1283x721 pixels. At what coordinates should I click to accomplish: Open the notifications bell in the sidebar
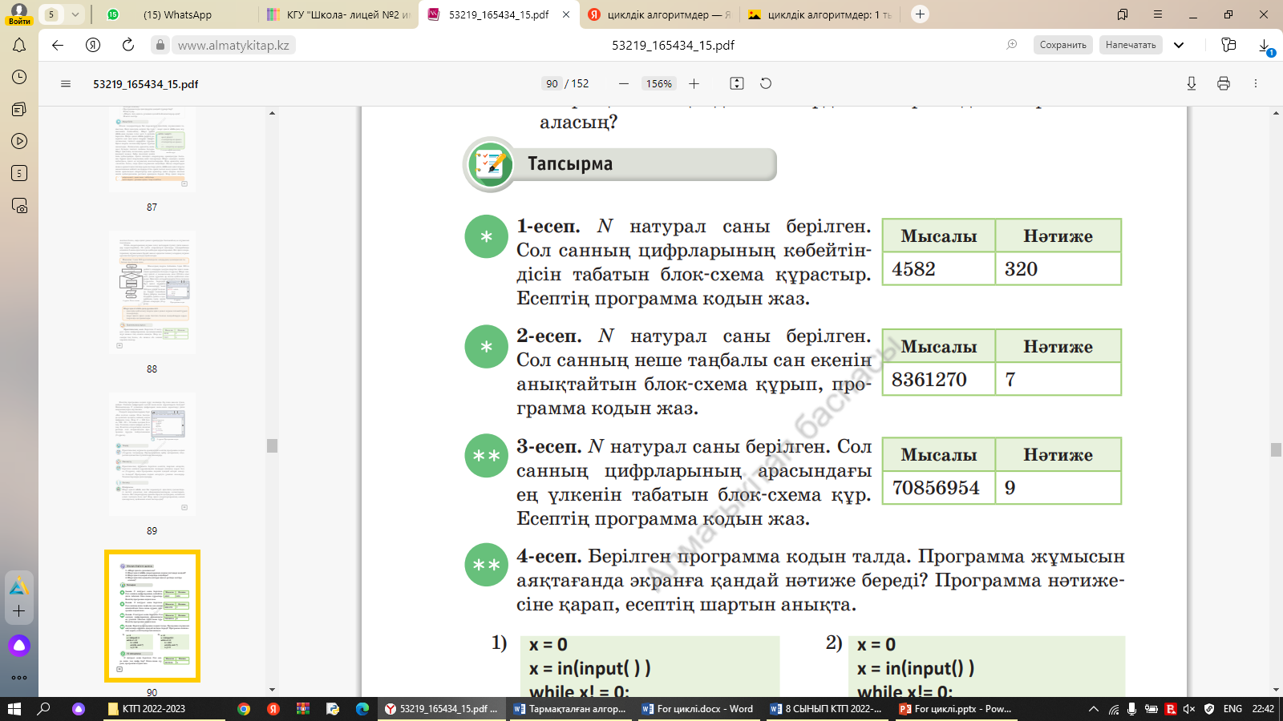(19, 46)
